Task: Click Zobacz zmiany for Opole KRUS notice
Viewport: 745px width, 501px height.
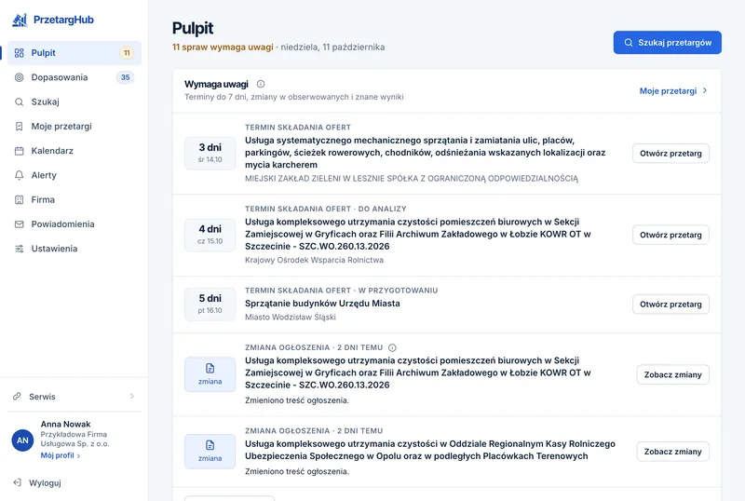Action: pyautogui.click(x=672, y=452)
